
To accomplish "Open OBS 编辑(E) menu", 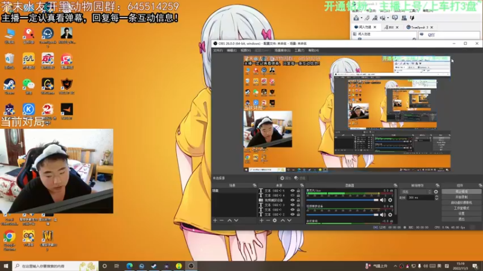I will [x=232, y=51].
